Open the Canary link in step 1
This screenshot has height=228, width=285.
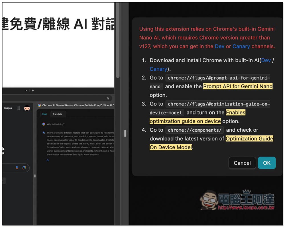(x=158, y=69)
